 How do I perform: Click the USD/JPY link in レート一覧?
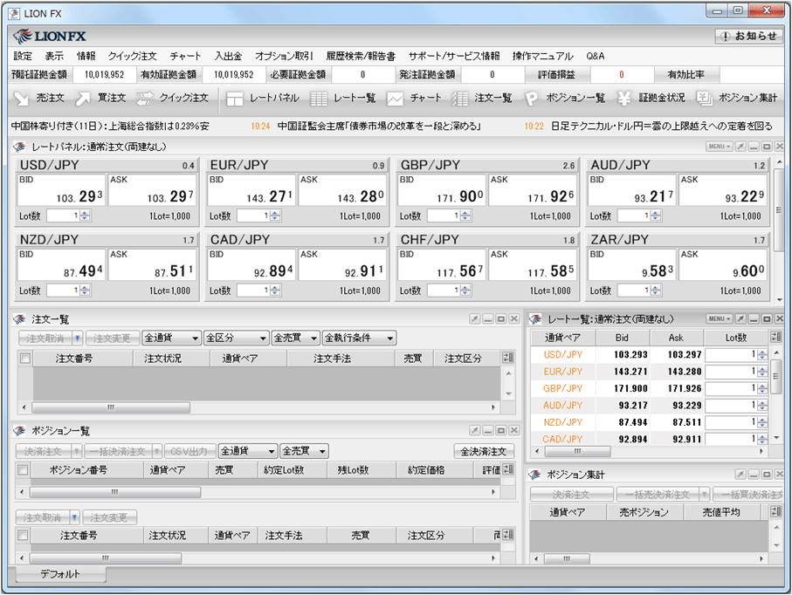563,355
